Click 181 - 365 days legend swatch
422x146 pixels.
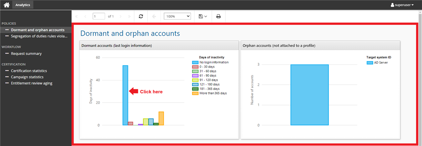point(195,89)
